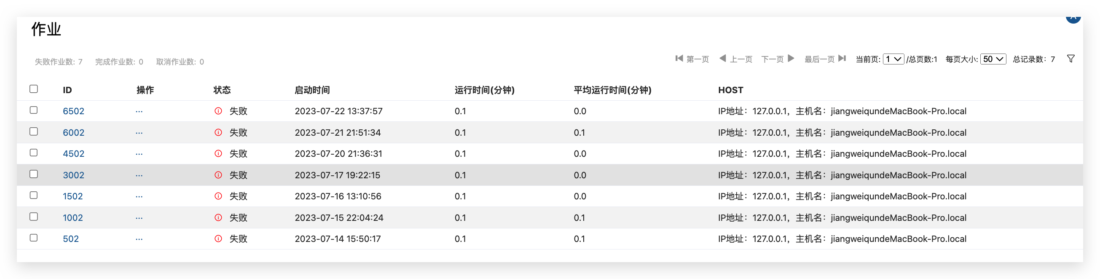Toggle the select-all checkbox in header
The height and width of the screenshot is (279, 1100).
(34, 89)
